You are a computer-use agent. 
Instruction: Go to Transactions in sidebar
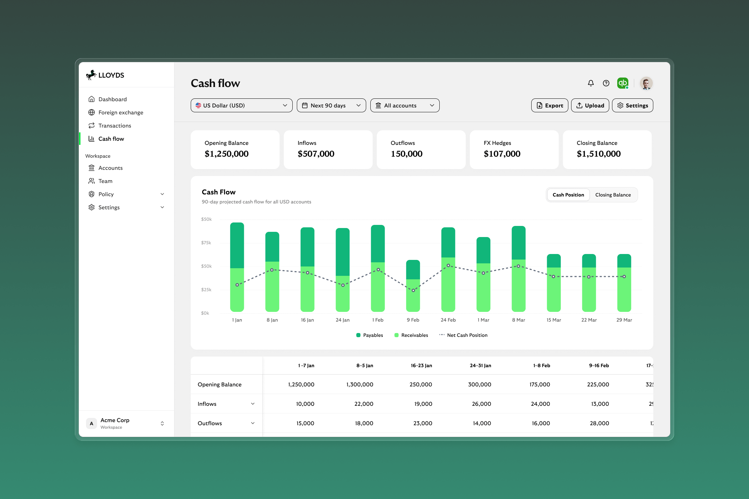[114, 125]
